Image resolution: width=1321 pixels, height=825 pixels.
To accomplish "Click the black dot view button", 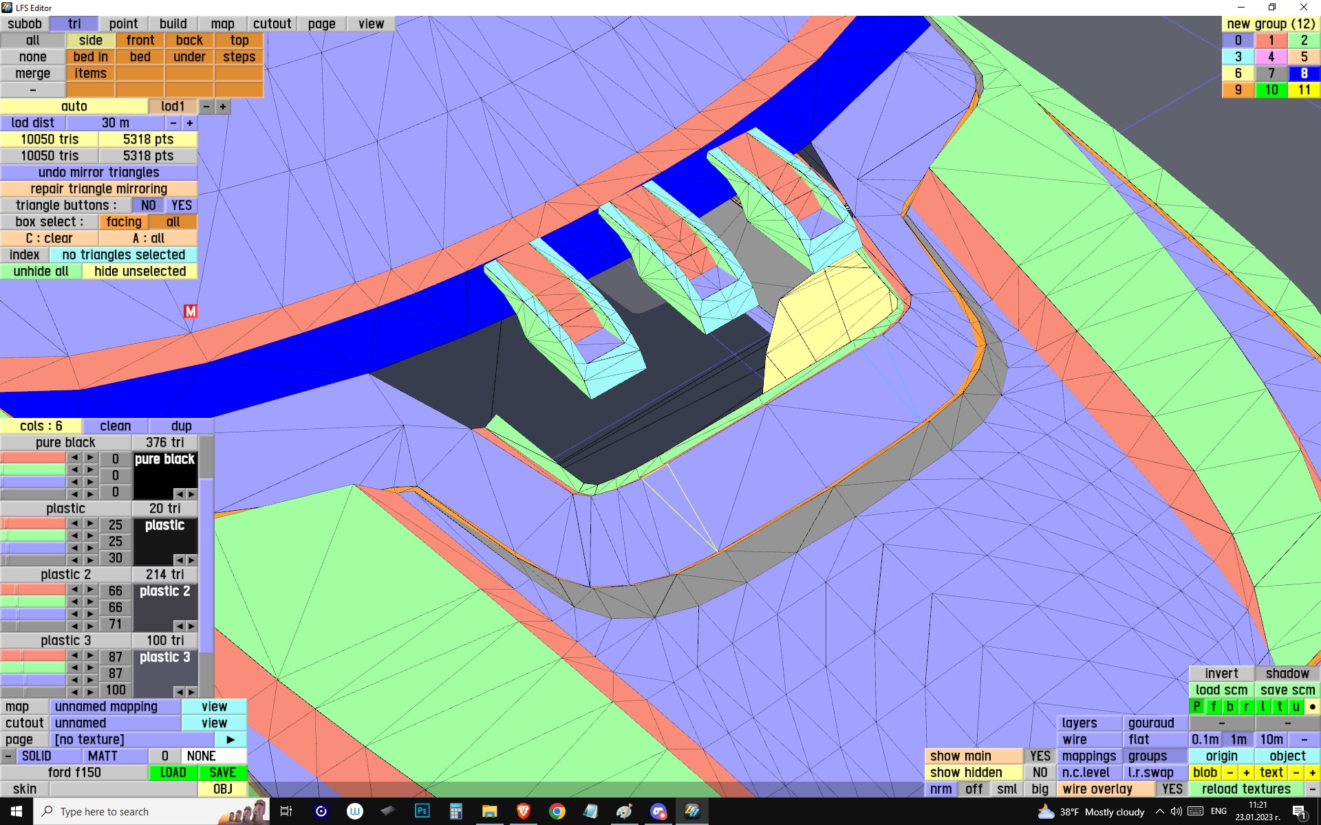I will point(1312,707).
